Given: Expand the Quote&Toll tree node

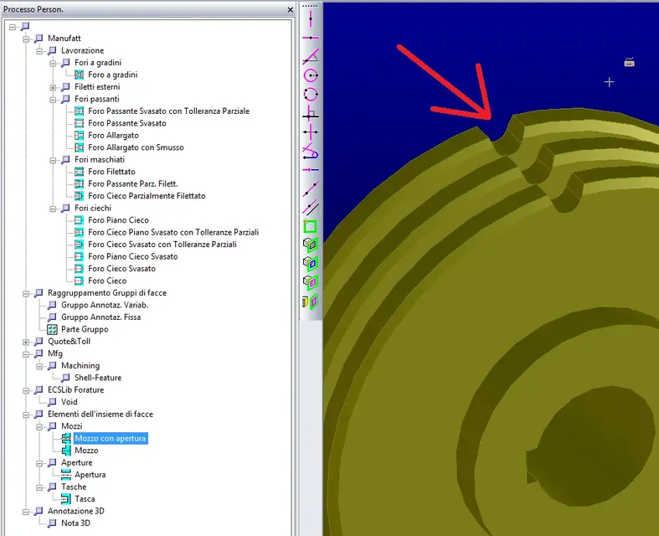Looking at the screenshot, I should [x=26, y=342].
